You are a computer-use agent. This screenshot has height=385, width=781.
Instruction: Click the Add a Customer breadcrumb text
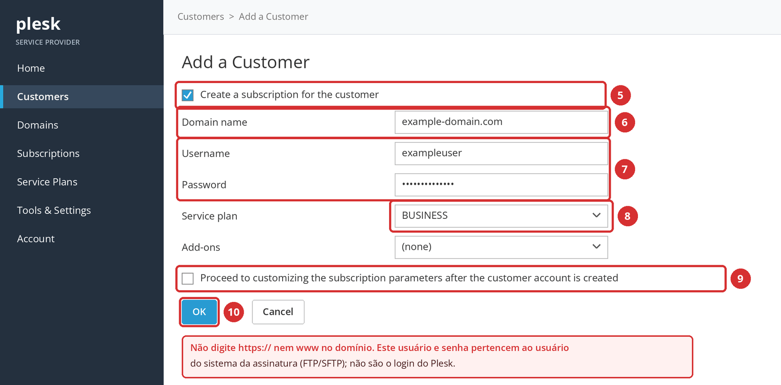[273, 17]
